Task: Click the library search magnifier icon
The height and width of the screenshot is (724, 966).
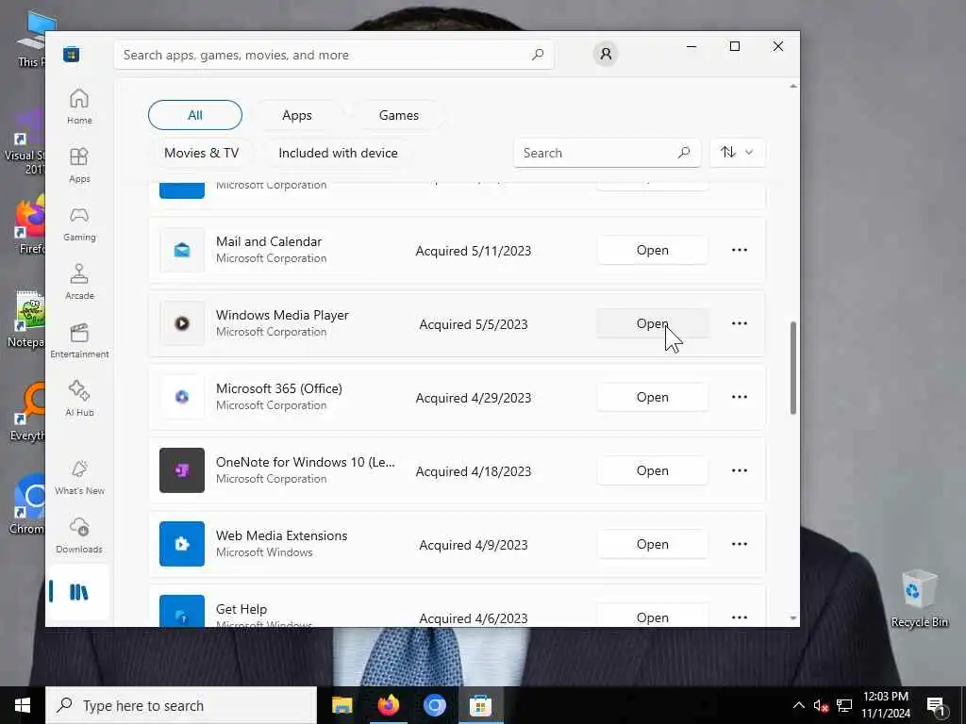Action: [x=683, y=153]
